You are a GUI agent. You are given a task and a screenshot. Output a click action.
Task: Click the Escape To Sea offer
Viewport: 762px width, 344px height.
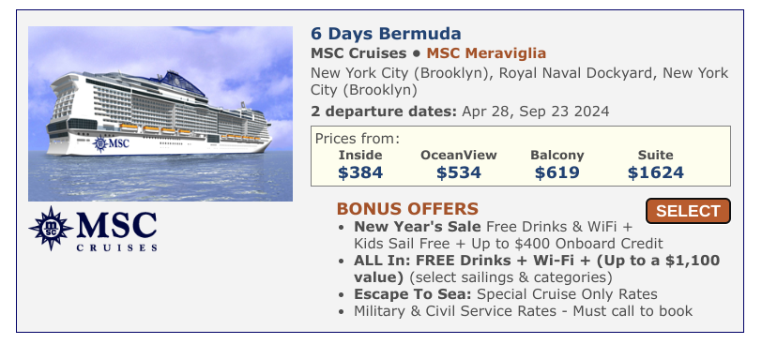[506, 294]
